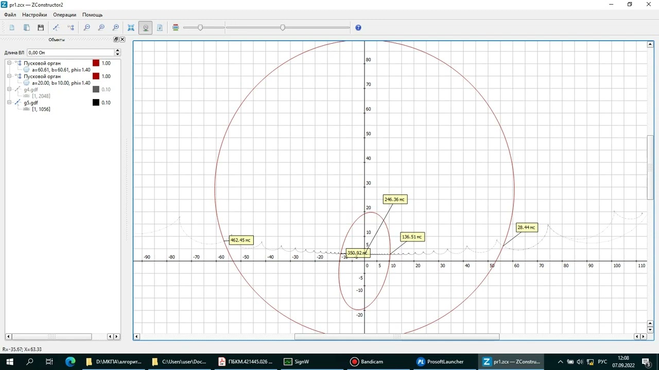Viewport: 659px width, 370px height.
Task: Click the New document toolbar icon
Action: click(x=12, y=28)
